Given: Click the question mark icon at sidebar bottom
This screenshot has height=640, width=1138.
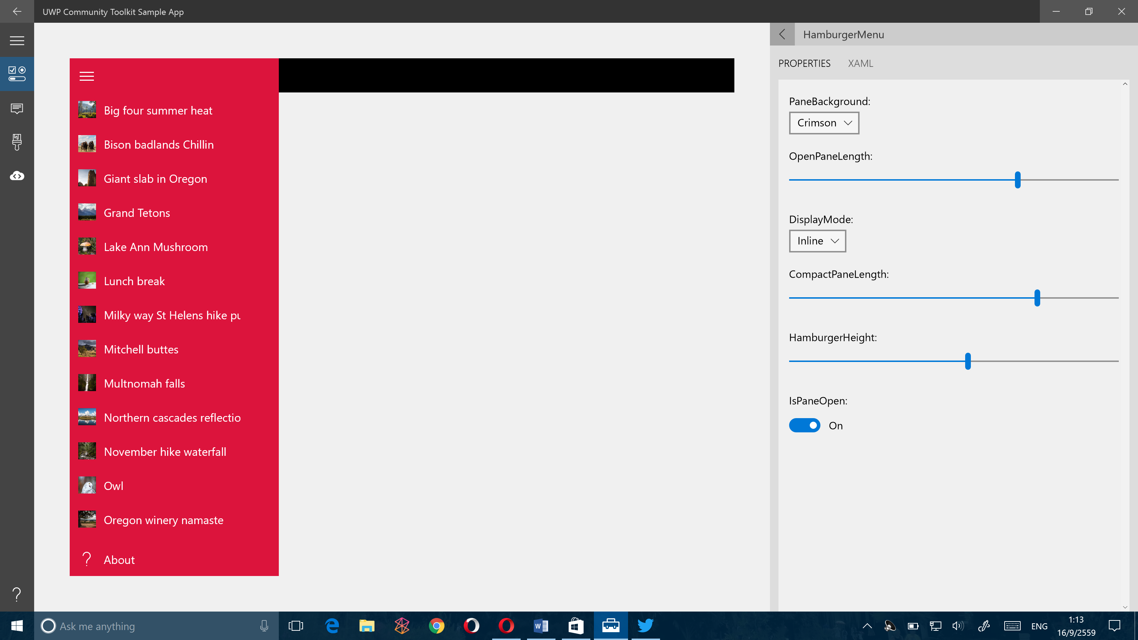Looking at the screenshot, I should (x=17, y=594).
